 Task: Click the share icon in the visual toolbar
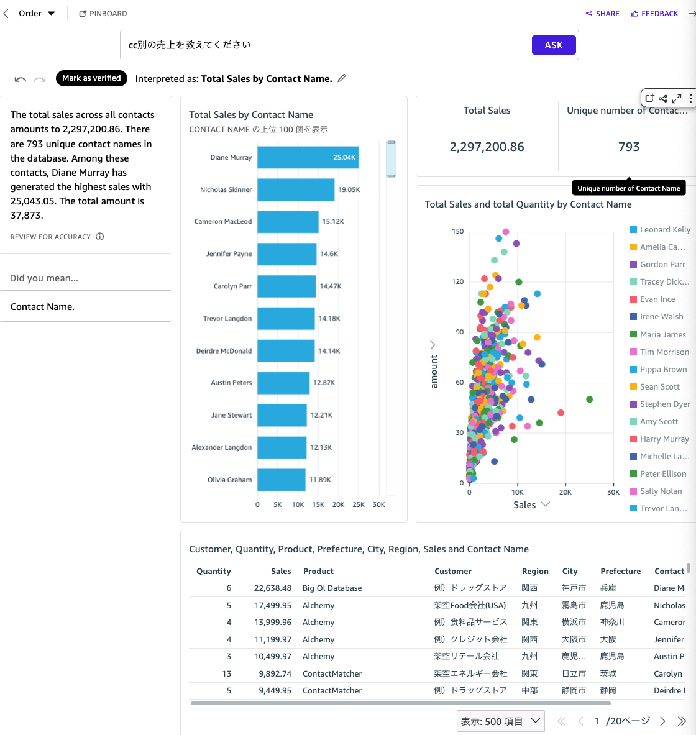664,98
